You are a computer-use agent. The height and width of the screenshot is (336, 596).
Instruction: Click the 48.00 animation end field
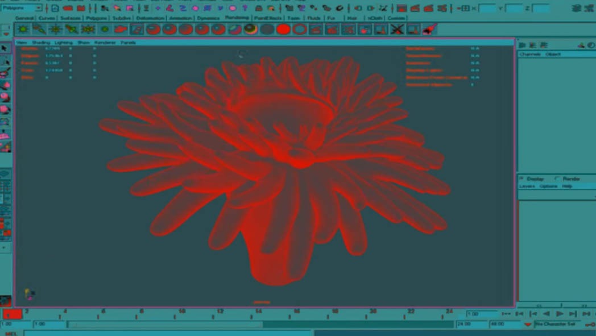click(x=504, y=324)
